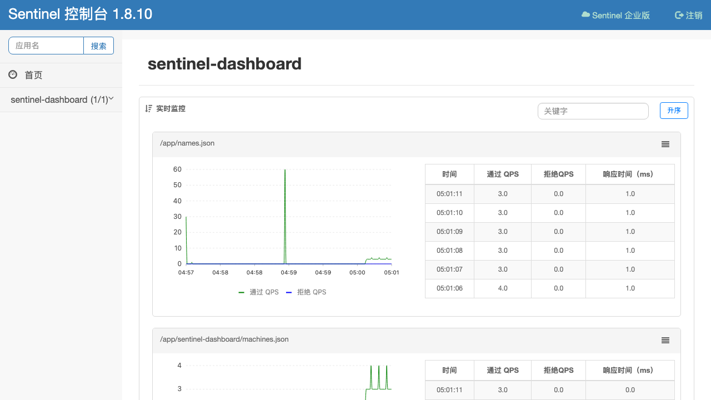
Task: Focus the 关键字 keyword filter field
Action: tap(593, 111)
